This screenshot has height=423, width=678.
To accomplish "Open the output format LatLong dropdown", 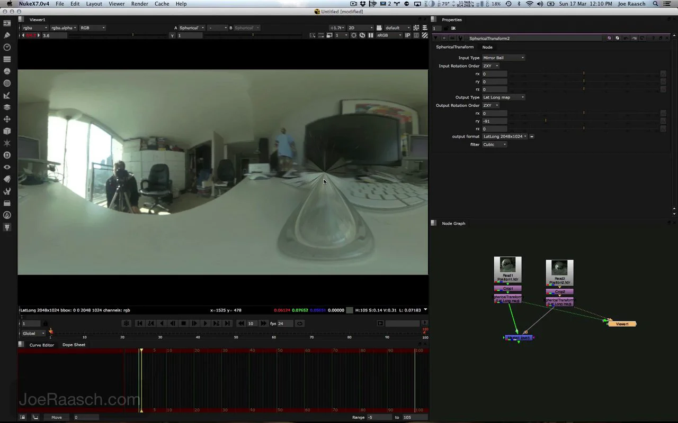I will pyautogui.click(x=505, y=136).
